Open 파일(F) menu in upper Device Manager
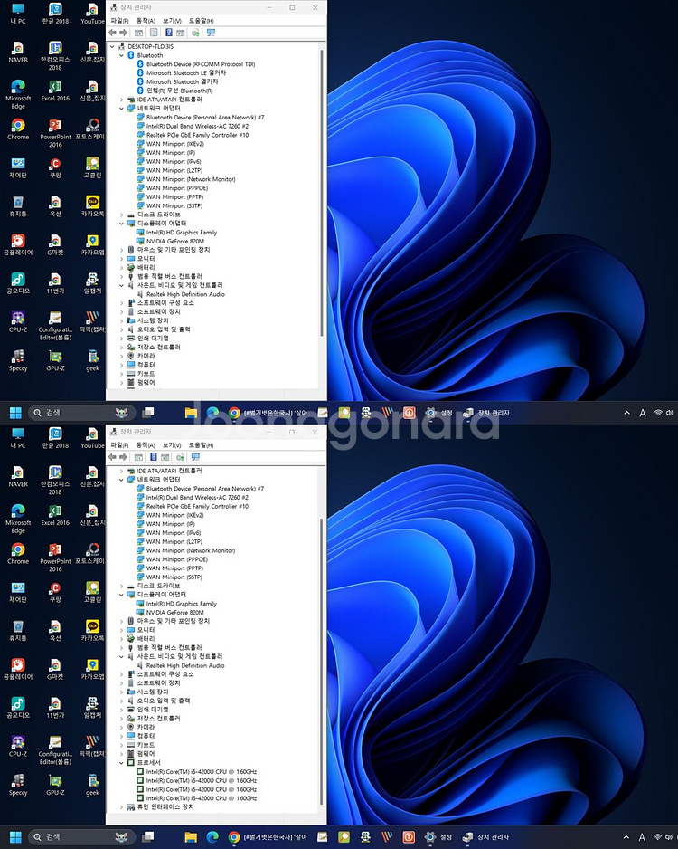The image size is (678, 849). tap(119, 21)
